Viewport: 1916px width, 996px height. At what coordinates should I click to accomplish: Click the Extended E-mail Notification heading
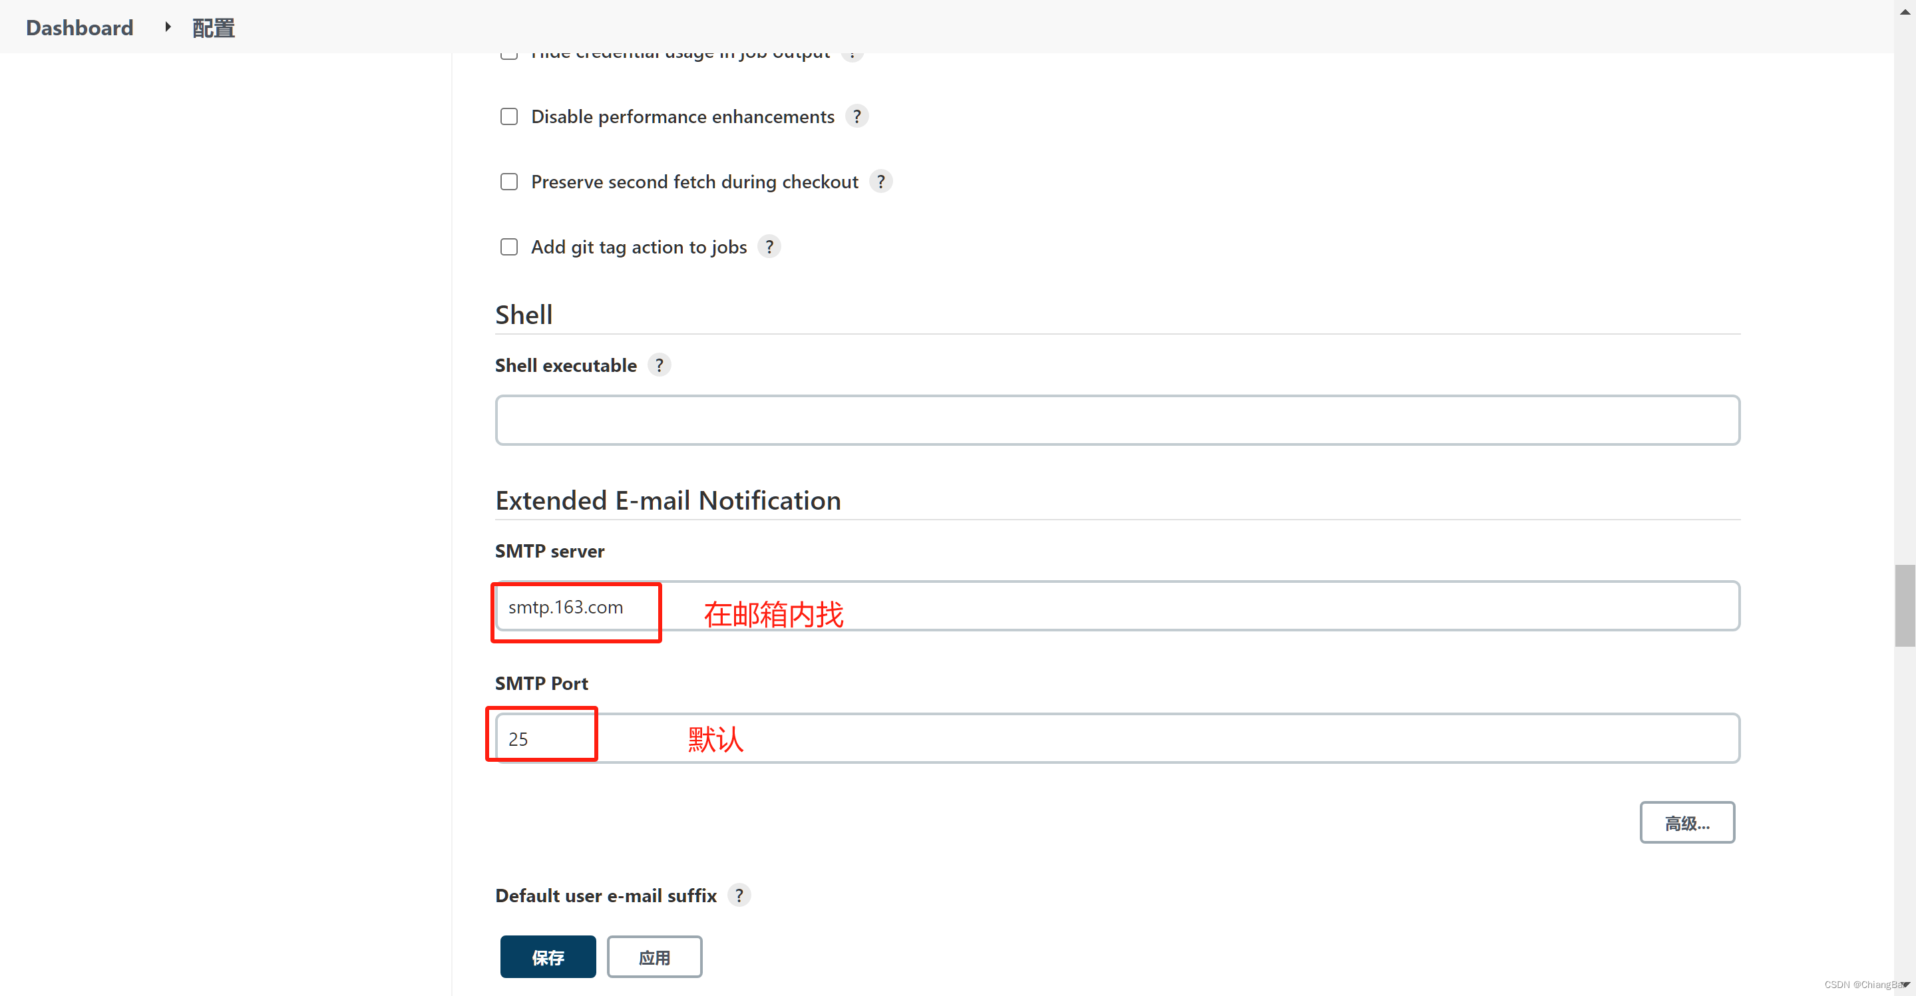click(x=668, y=500)
